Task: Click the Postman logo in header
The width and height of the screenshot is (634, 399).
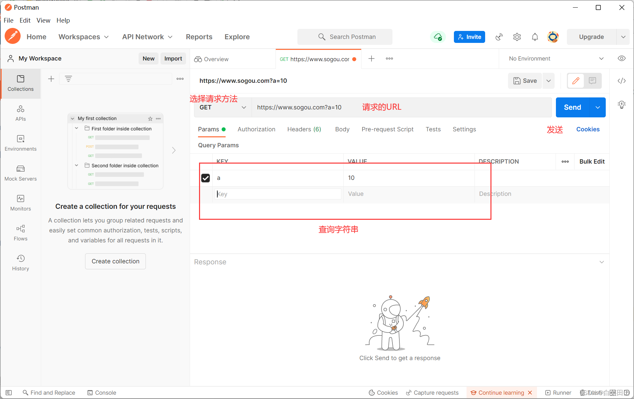Action: (x=13, y=36)
